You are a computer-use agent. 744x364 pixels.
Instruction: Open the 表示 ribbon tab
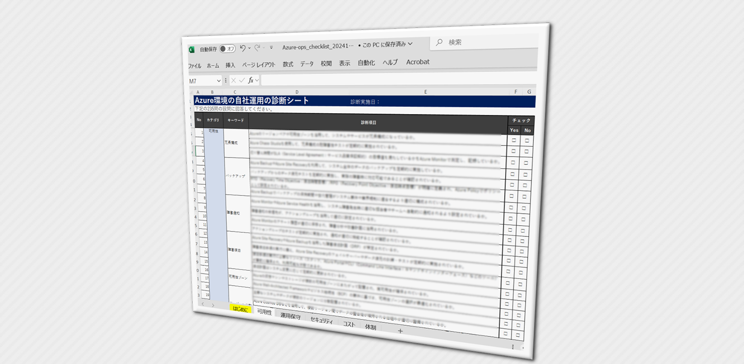click(344, 63)
